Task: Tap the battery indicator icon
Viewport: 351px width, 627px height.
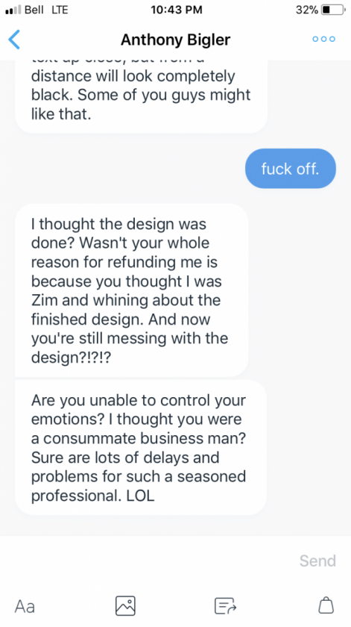Action: click(x=332, y=10)
